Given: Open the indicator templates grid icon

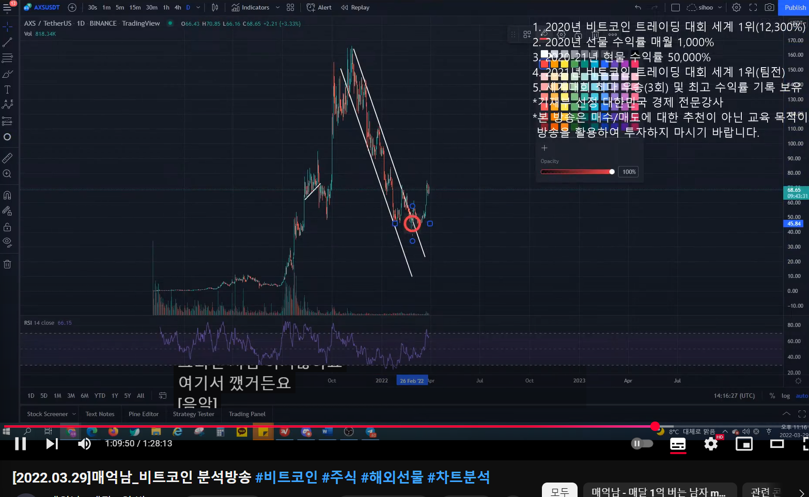Looking at the screenshot, I should click(290, 8).
